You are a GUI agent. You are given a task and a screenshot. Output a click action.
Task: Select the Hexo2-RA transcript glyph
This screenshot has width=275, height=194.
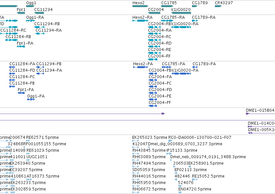coord(140,21)
